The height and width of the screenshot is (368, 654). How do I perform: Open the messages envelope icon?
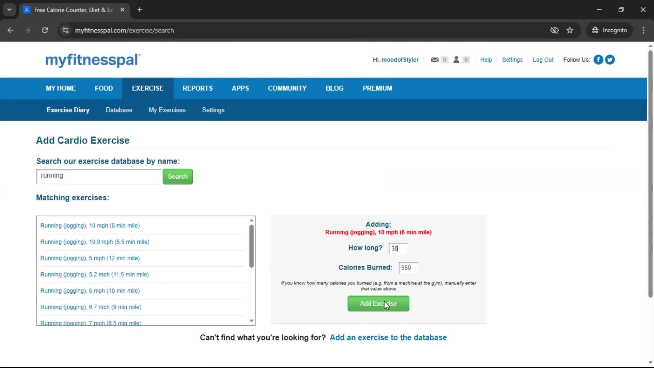pos(434,60)
